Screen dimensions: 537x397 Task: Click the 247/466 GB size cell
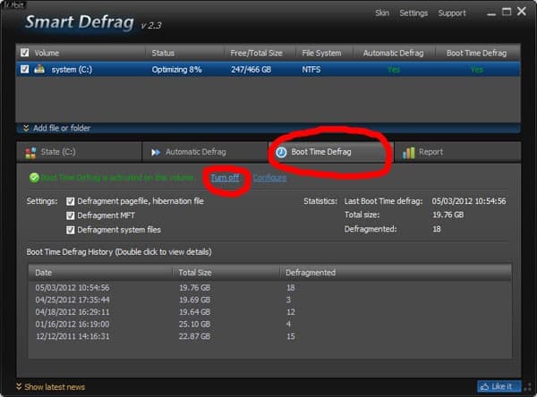tap(251, 70)
